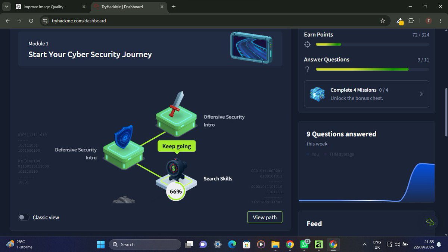
Task: Open the green A taskbar app
Action: click(x=318, y=245)
